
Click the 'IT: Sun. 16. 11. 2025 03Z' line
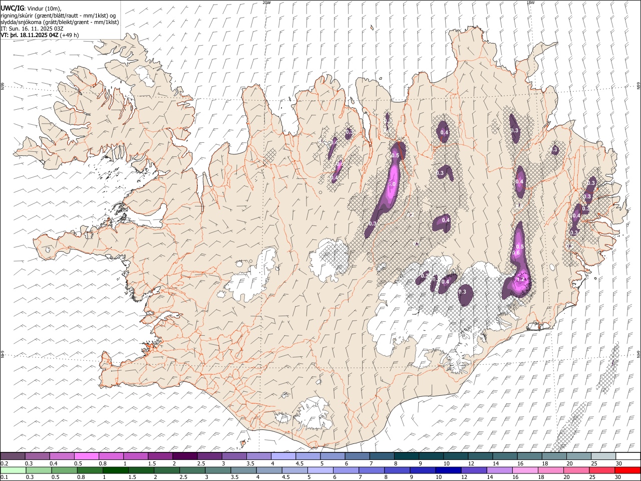(x=32, y=29)
